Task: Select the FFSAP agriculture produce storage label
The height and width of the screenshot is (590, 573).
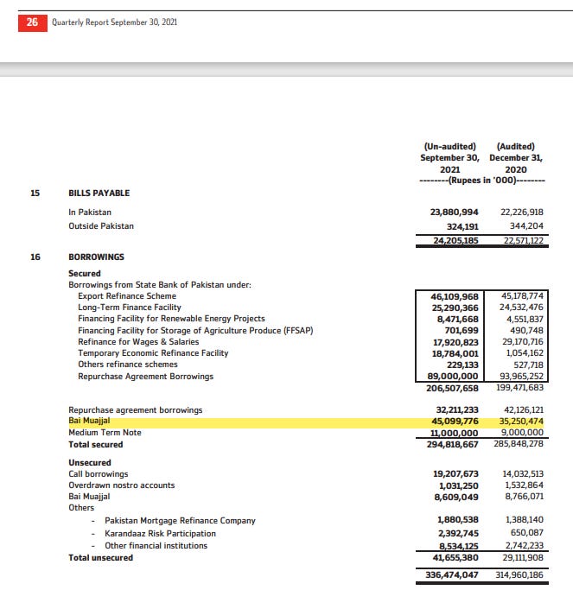Action: point(195,330)
